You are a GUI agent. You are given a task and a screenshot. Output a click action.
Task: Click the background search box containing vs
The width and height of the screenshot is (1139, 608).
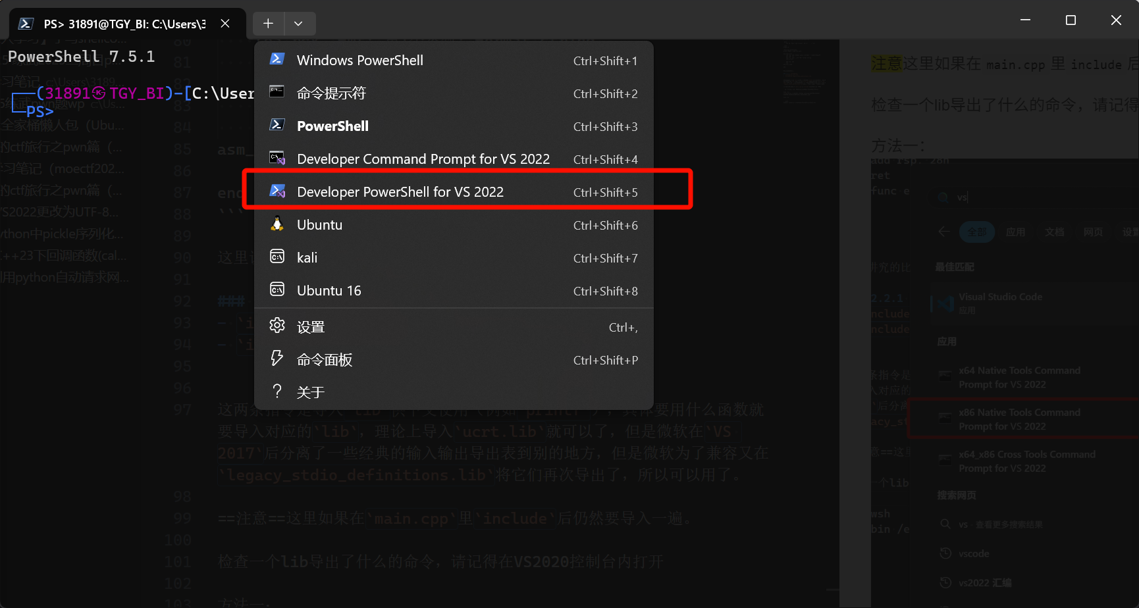tap(1034, 197)
